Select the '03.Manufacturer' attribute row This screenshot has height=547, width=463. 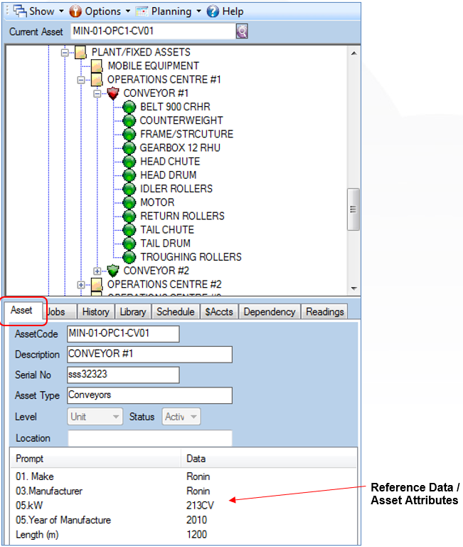tap(183, 491)
